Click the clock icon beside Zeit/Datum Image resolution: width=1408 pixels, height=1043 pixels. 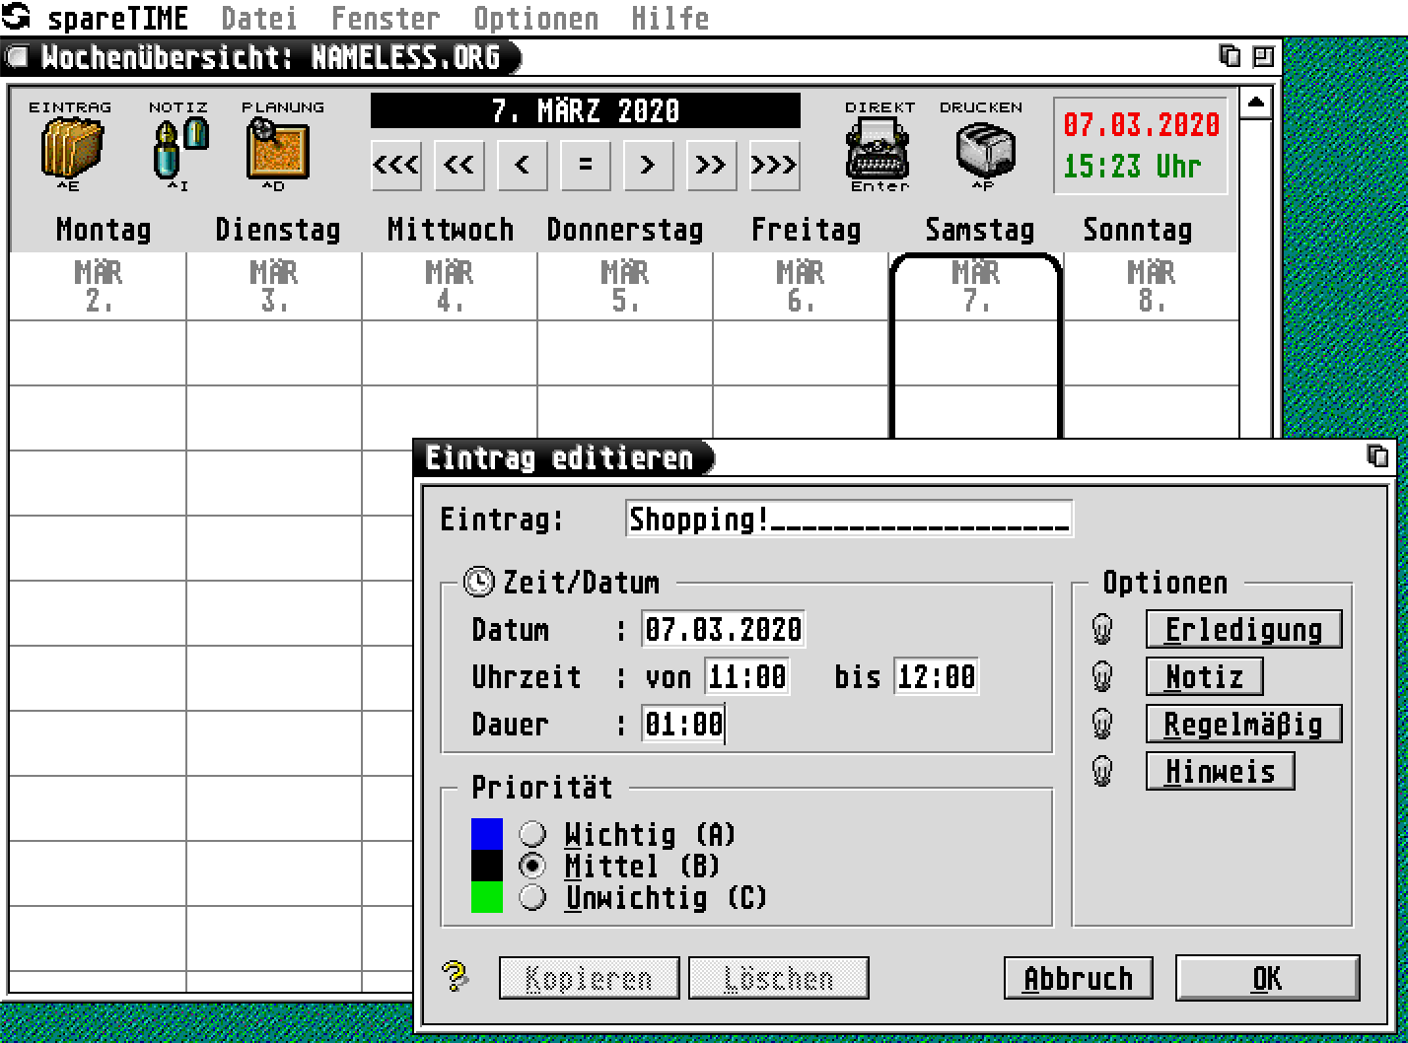(480, 582)
